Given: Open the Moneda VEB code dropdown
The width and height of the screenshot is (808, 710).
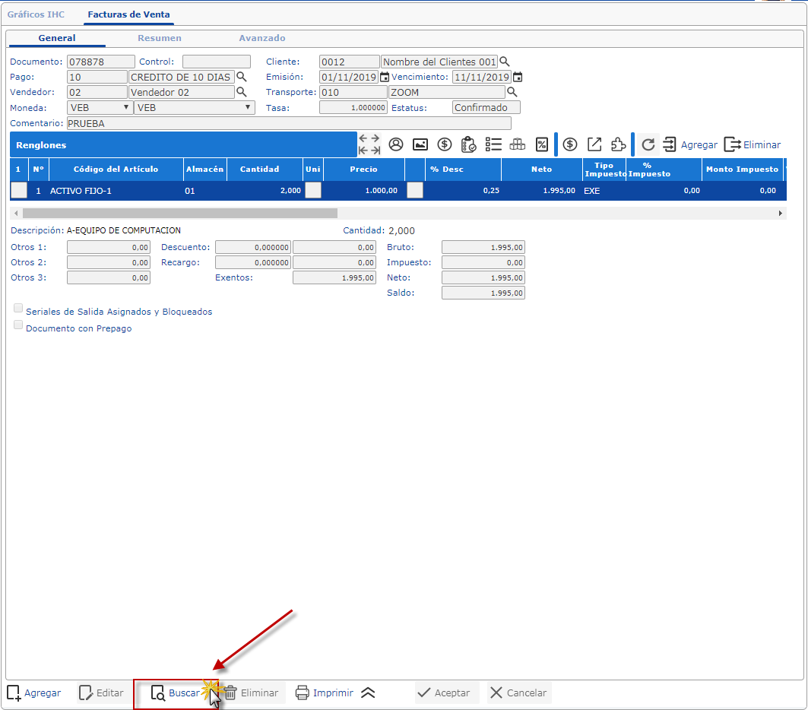Looking at the screenshot, I should click(100, 108).
